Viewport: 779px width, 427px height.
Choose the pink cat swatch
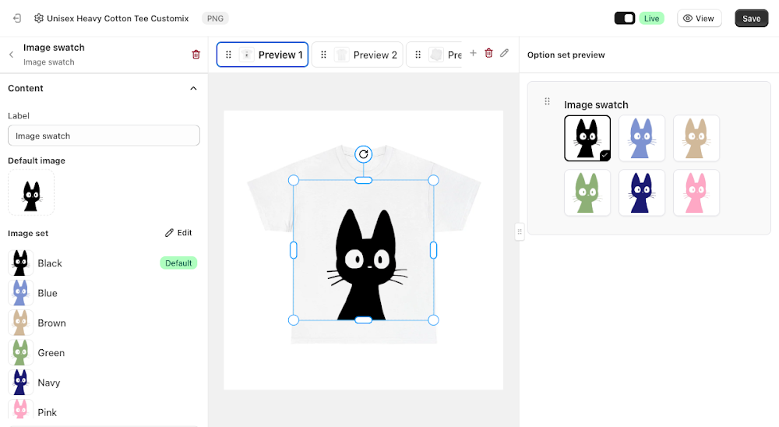click(696, 193)
